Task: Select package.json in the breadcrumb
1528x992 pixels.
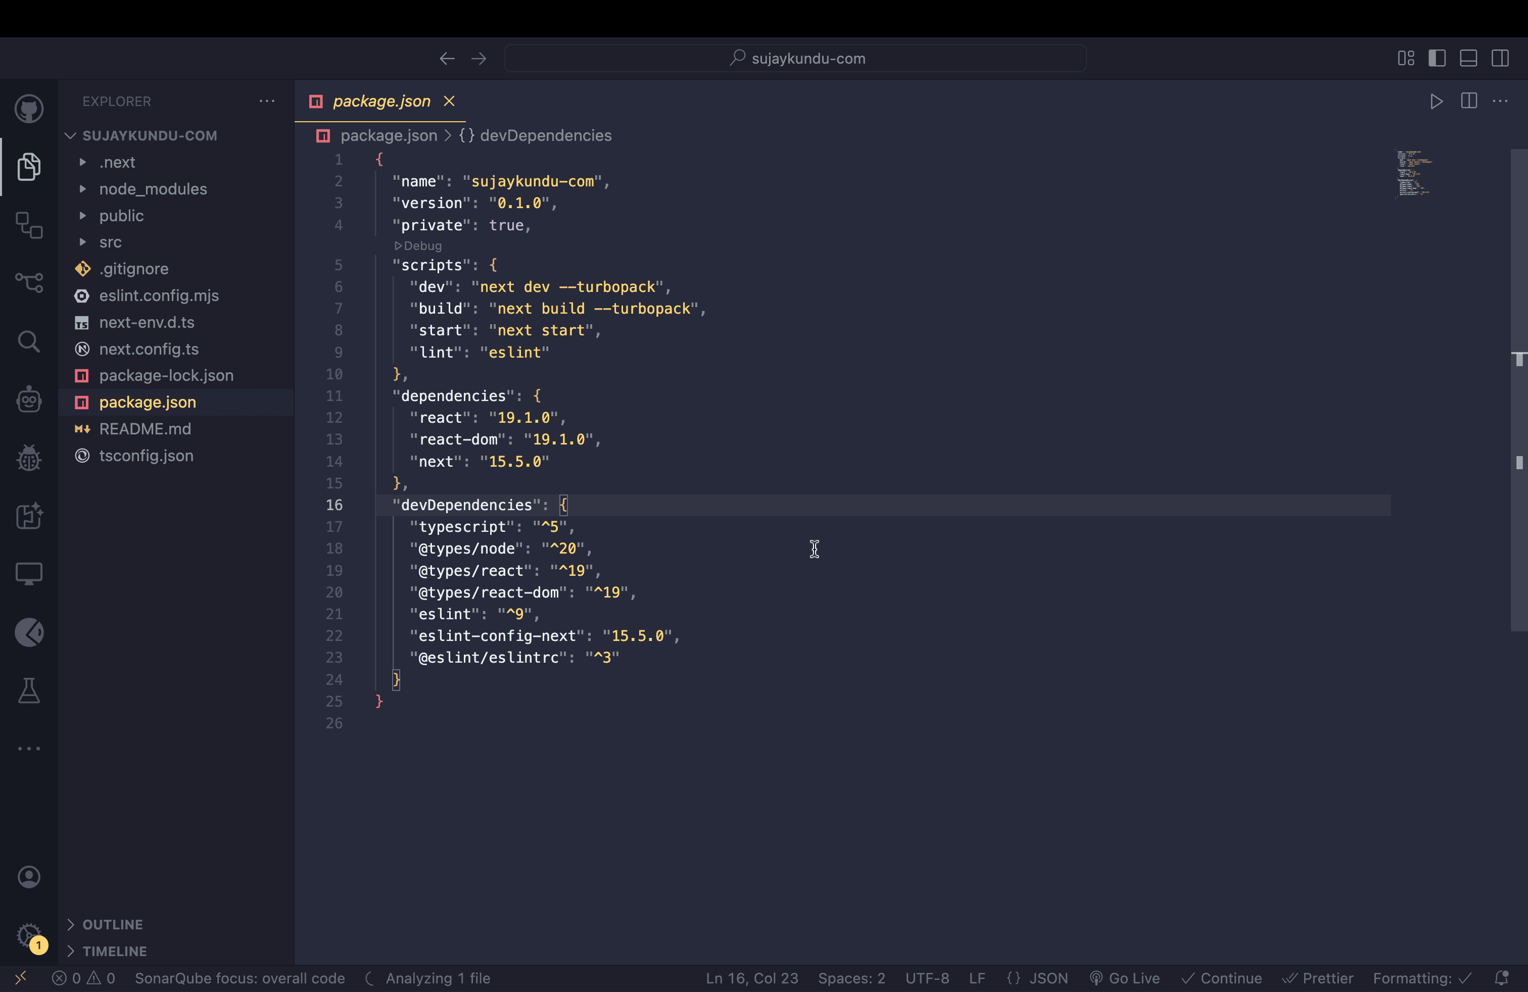Action: pos(389,135)
